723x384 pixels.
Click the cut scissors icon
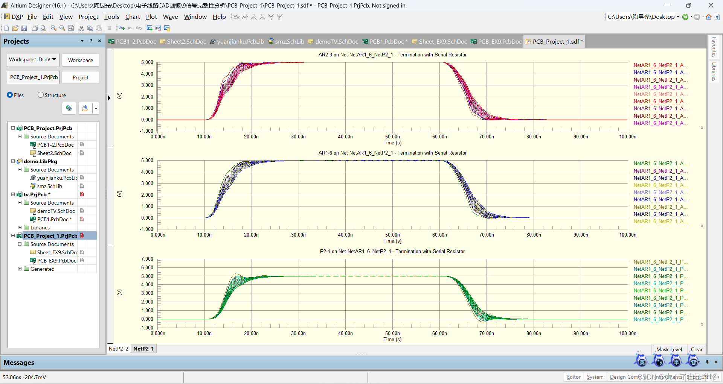coord(81,28)
